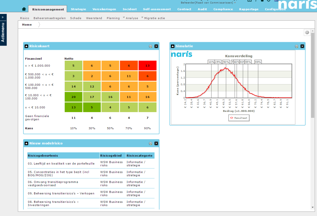
Task: Select the dark green cell showing 20 in the risk matrix
Action: point(73,97)
